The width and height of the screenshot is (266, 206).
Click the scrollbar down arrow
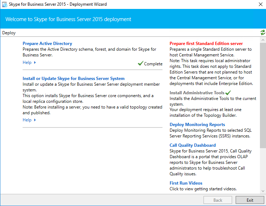(x=263, y=191)
